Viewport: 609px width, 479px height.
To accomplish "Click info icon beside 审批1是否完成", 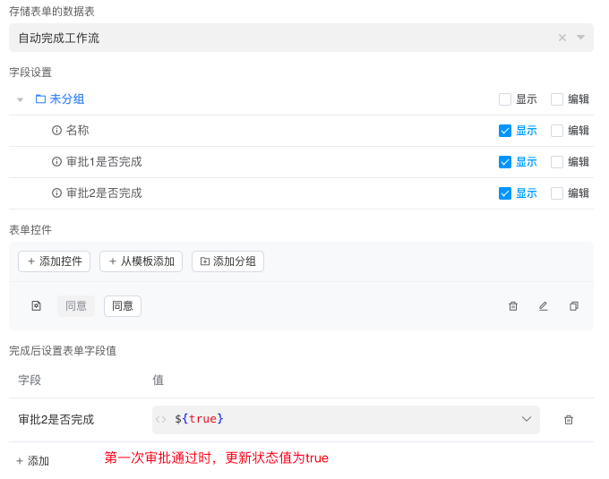I will tap(56, 162).
